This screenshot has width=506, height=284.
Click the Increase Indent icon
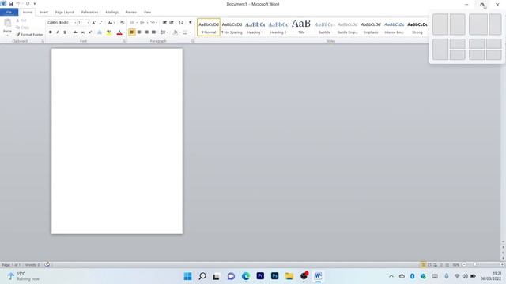[x=172, y=23]
